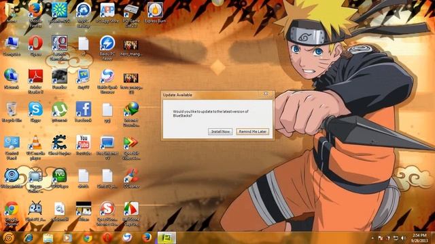The image size is (435, 244).
Task: Open the Network desktop icon
Action: 12,79
